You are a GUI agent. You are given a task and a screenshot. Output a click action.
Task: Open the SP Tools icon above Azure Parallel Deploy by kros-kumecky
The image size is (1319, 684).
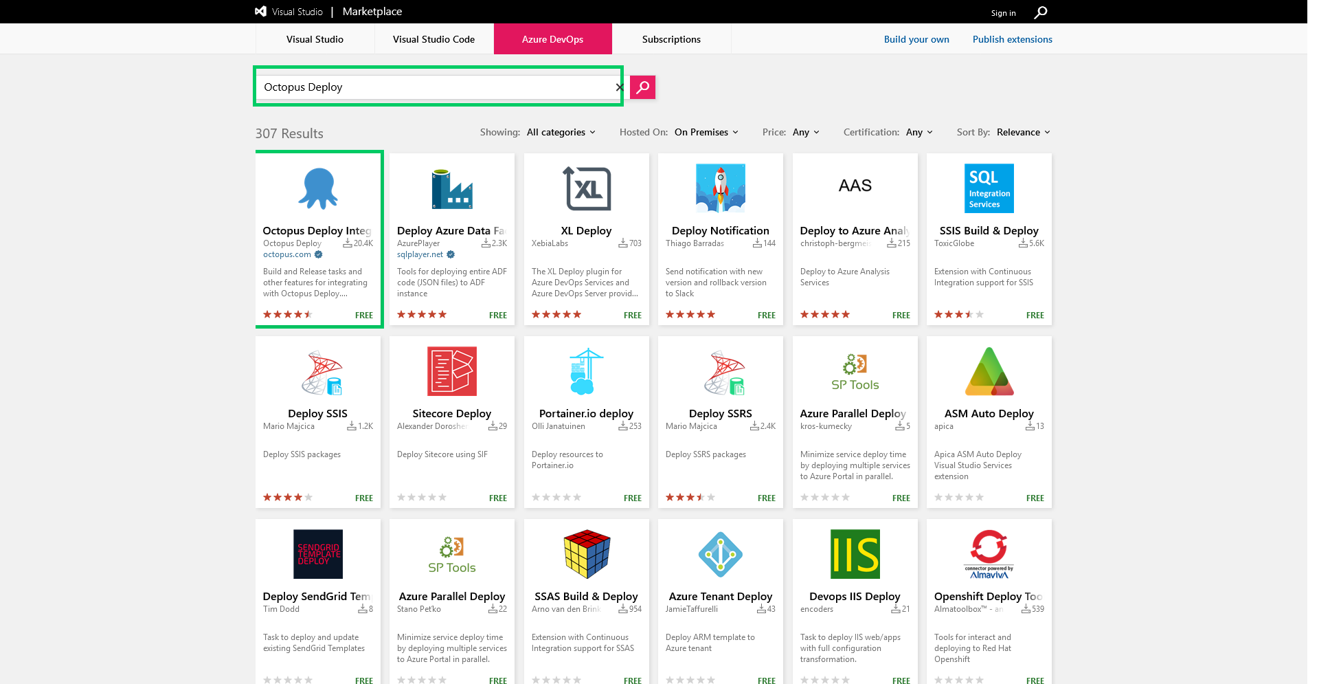[x=855, y=372]
